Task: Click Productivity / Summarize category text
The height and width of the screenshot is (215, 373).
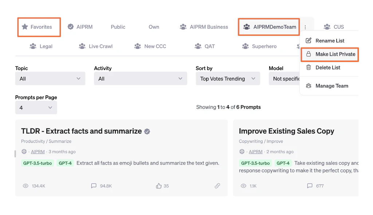Action: pyautogui.click(x=46, y=141)
